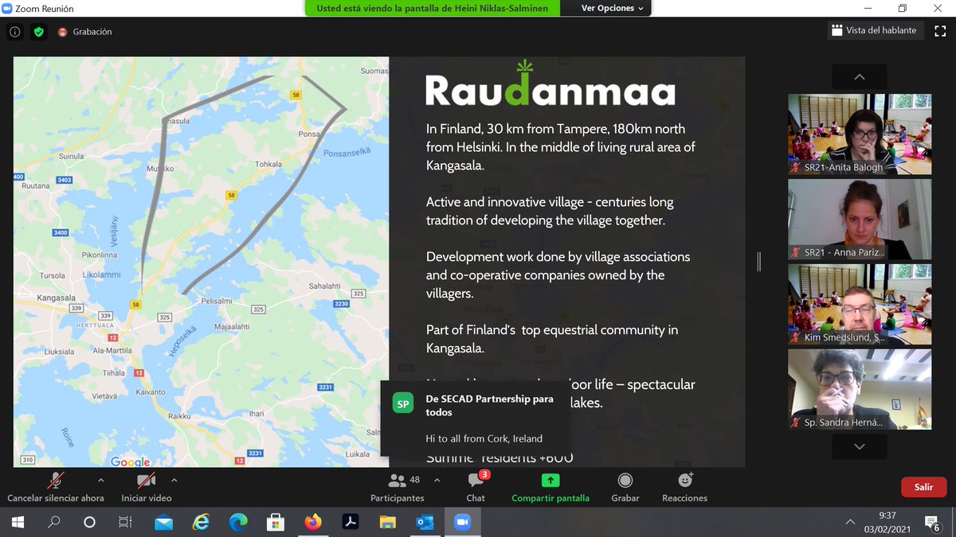The height and width of the screenshot is (537, 956).
Task: Open Outlook from taskbar
Action: pos(425,522)
